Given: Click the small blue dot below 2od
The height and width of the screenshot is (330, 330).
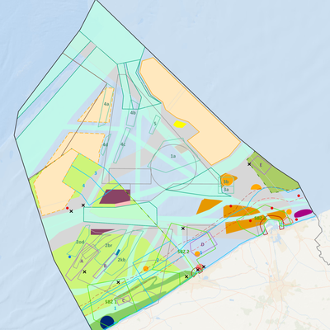Looking at the screenshot, I should pos(69,257).
